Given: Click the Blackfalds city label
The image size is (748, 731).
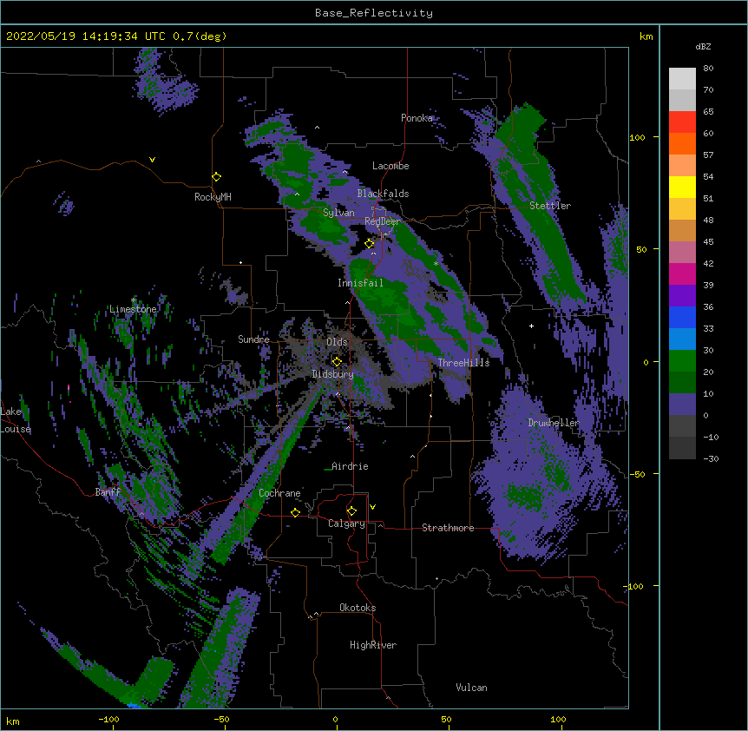Looking at the screenshot, I should click(x=383, y=194).
